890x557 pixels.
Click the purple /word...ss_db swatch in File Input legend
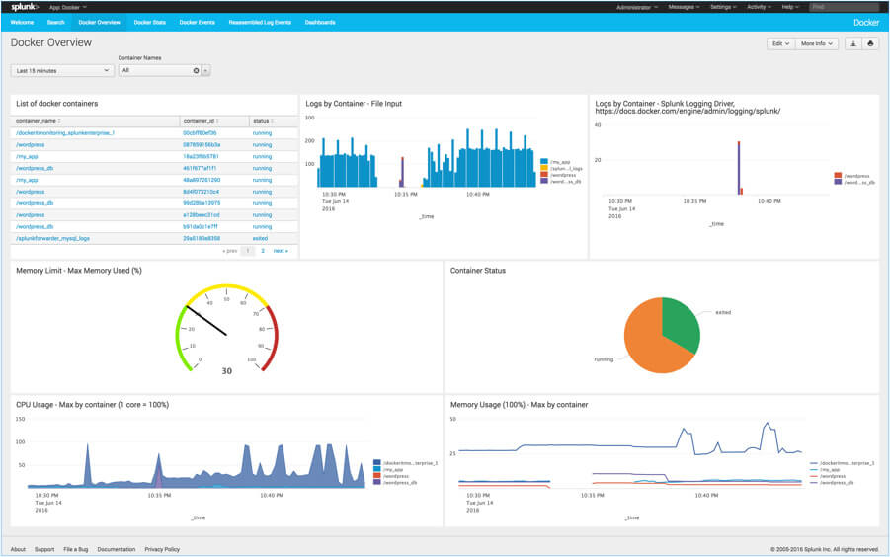click(x=544, y=181)
